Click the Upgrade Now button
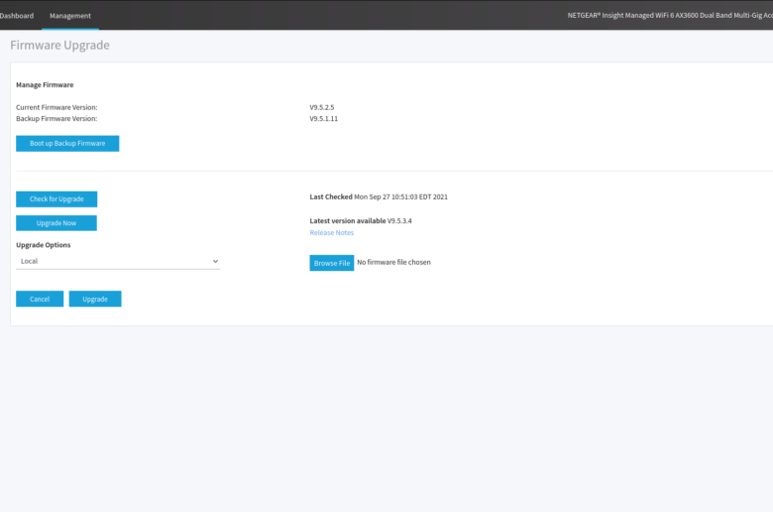Screen dimensions: 773x512 56,223
